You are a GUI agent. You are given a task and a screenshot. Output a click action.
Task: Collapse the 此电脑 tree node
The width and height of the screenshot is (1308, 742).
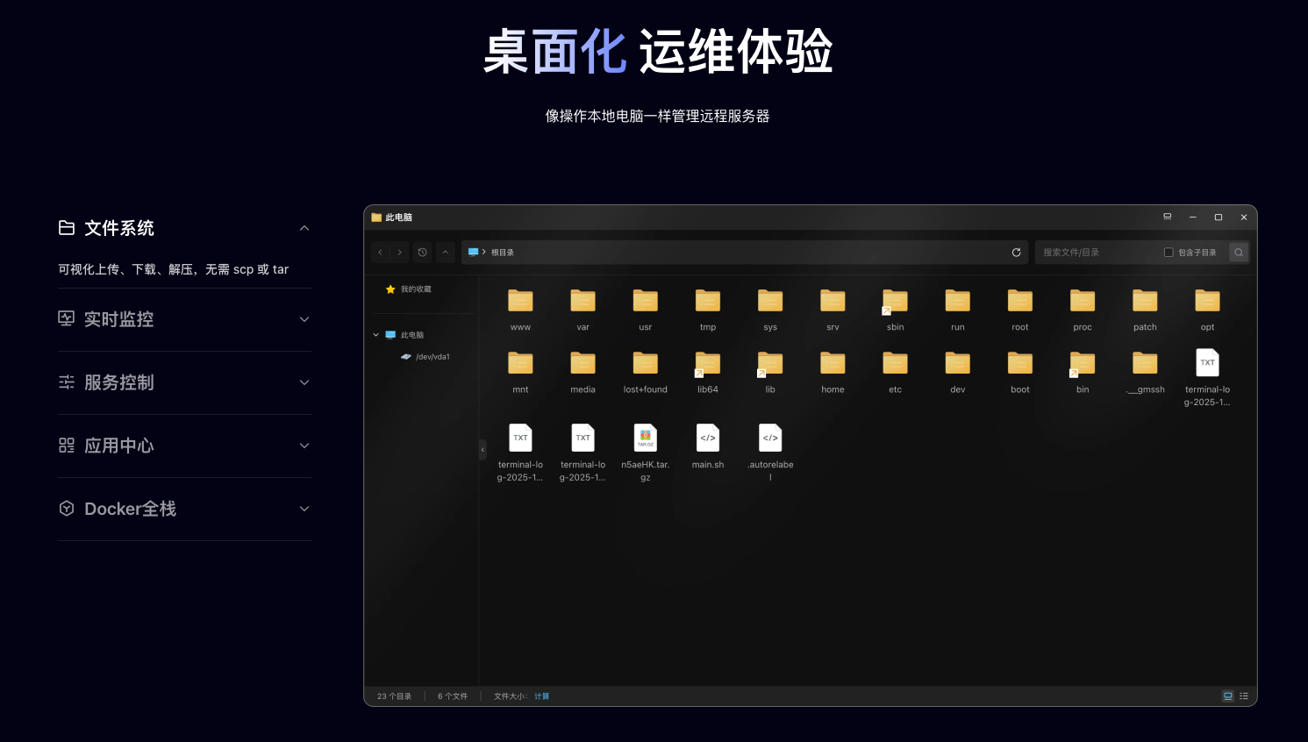click(376, 335)
